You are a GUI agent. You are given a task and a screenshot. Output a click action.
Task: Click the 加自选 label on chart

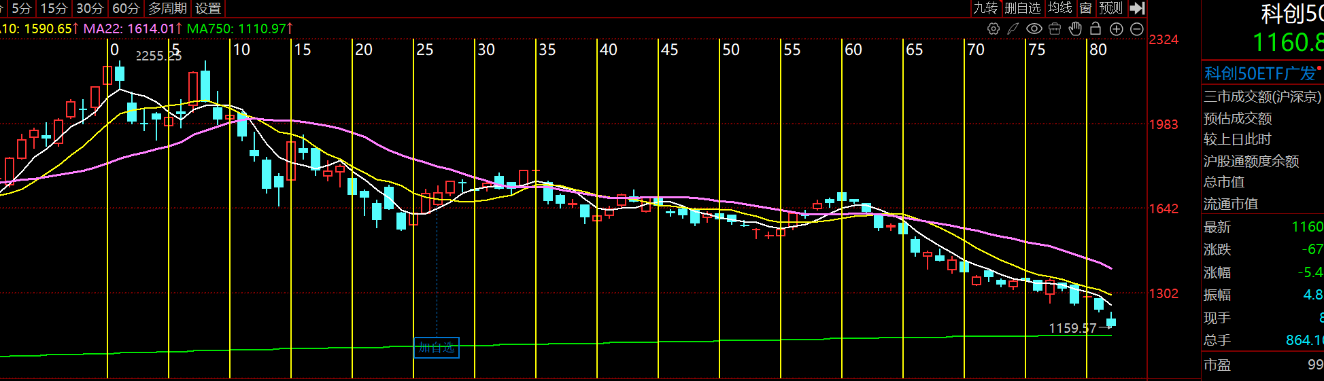tap(437, 348)
